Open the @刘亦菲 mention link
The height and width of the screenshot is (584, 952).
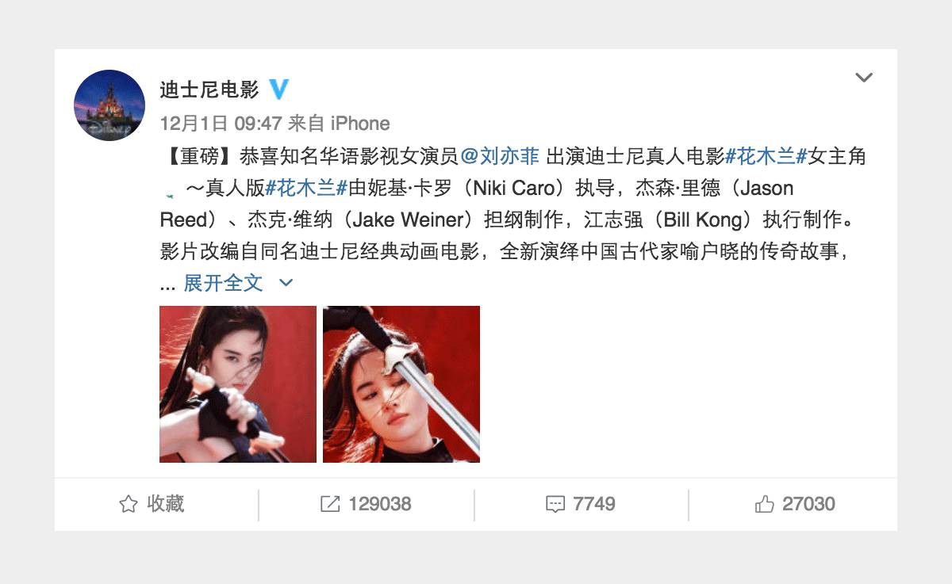coord(500,156)
